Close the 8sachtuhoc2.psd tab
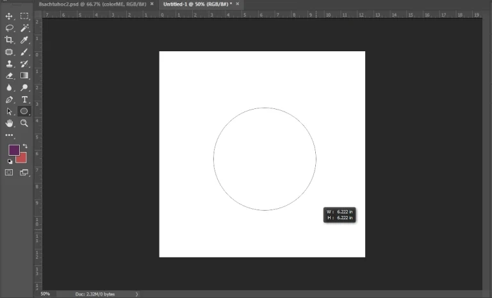492x298 pixels. (x=152, y=4)
